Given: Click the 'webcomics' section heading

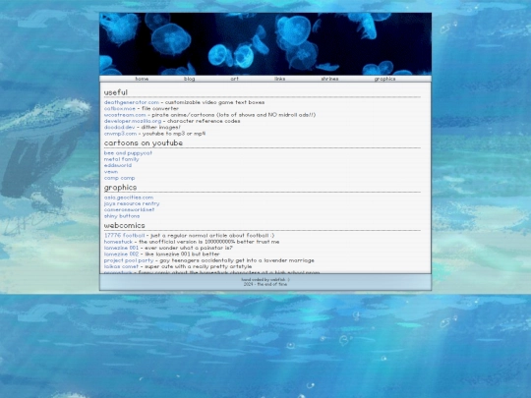Looking at the screenshot, I should (125, 225).
